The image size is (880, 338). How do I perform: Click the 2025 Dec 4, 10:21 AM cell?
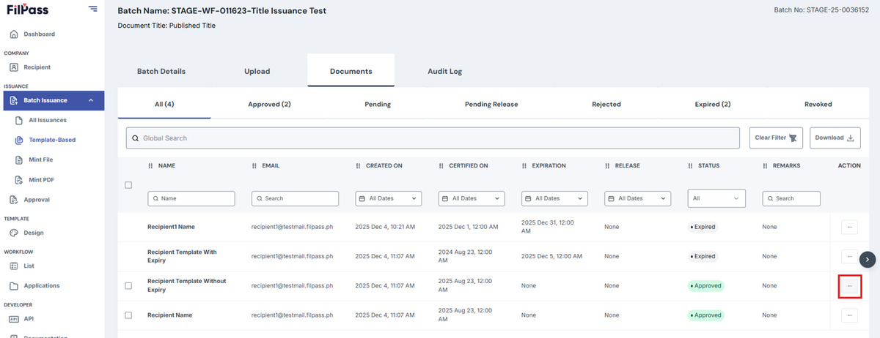click(385, 227)
